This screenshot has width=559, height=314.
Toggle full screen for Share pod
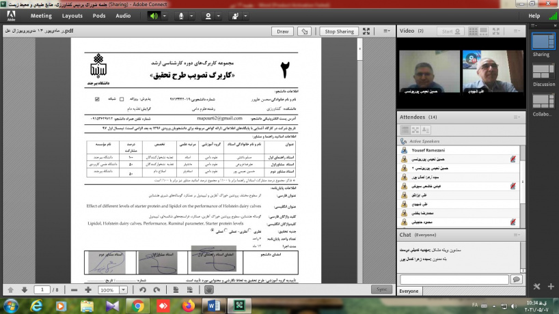click(x=367, y=31)
